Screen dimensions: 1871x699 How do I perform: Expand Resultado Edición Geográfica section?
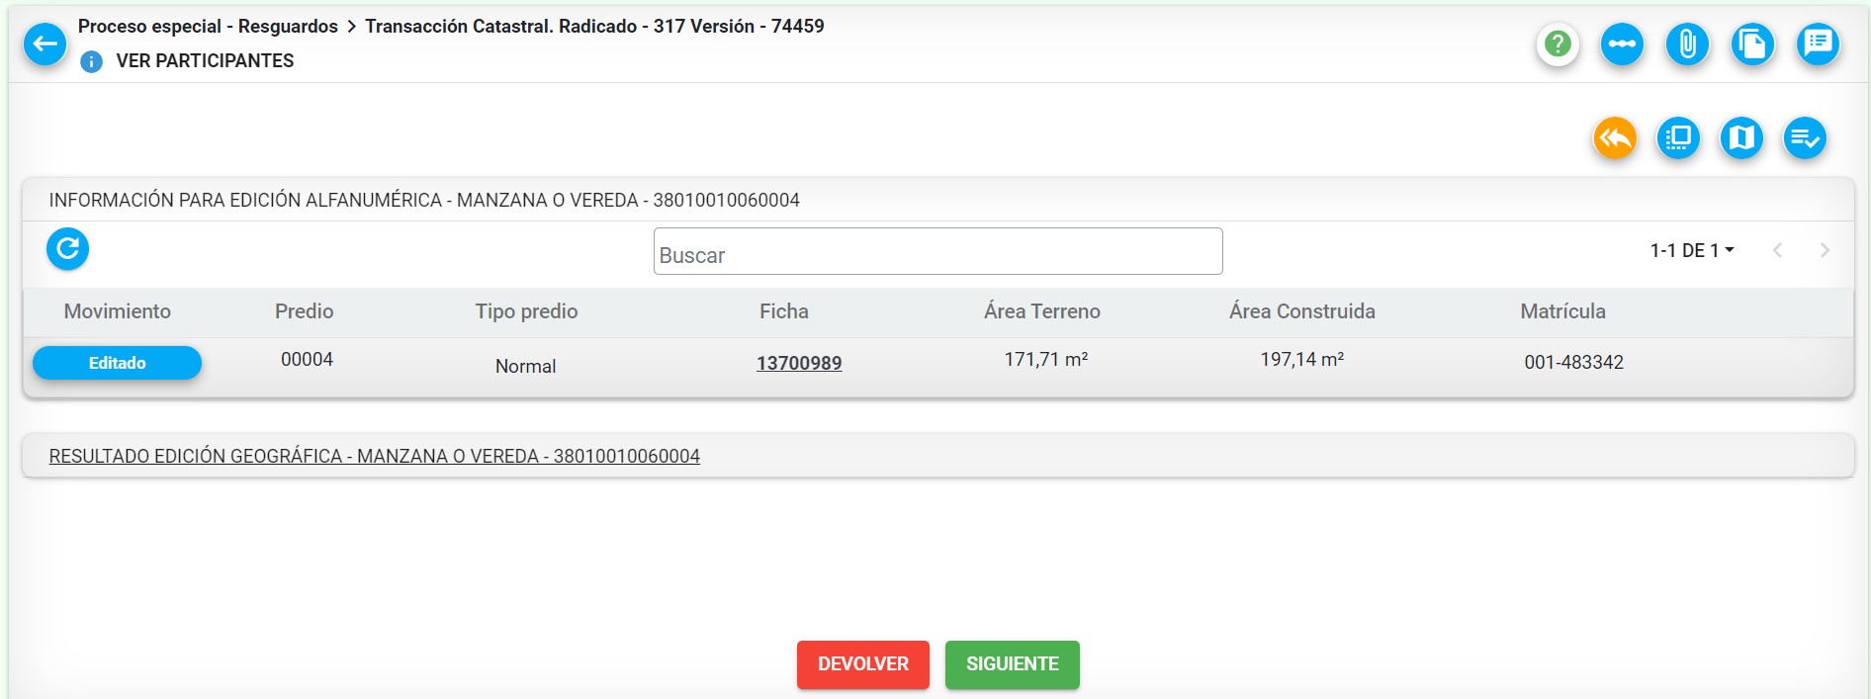click(375, 456)
